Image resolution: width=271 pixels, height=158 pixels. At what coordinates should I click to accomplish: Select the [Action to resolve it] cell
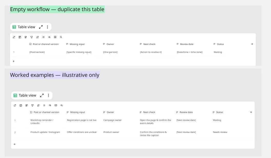(x=151, y=52)
